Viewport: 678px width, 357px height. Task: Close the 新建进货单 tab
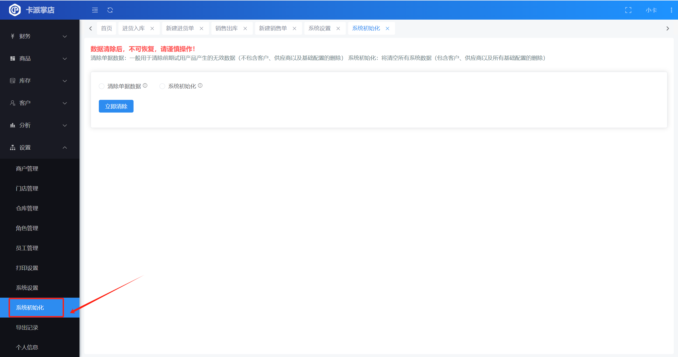(201, 28)
